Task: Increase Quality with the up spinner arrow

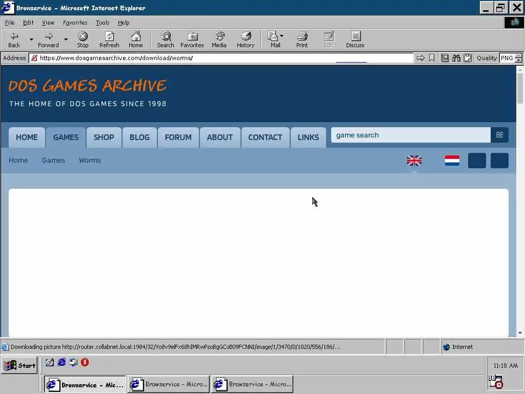Action: [x=519, y=55]
